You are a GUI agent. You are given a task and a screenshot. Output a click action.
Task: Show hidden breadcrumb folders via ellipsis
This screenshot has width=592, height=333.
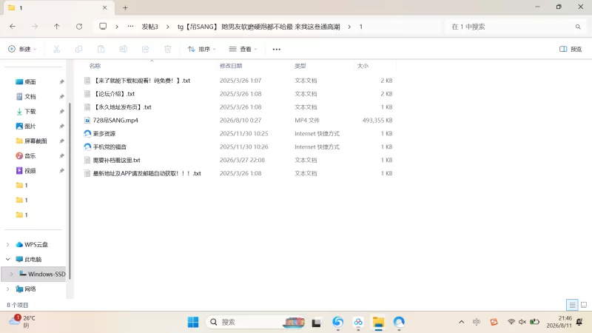[130, 27]
